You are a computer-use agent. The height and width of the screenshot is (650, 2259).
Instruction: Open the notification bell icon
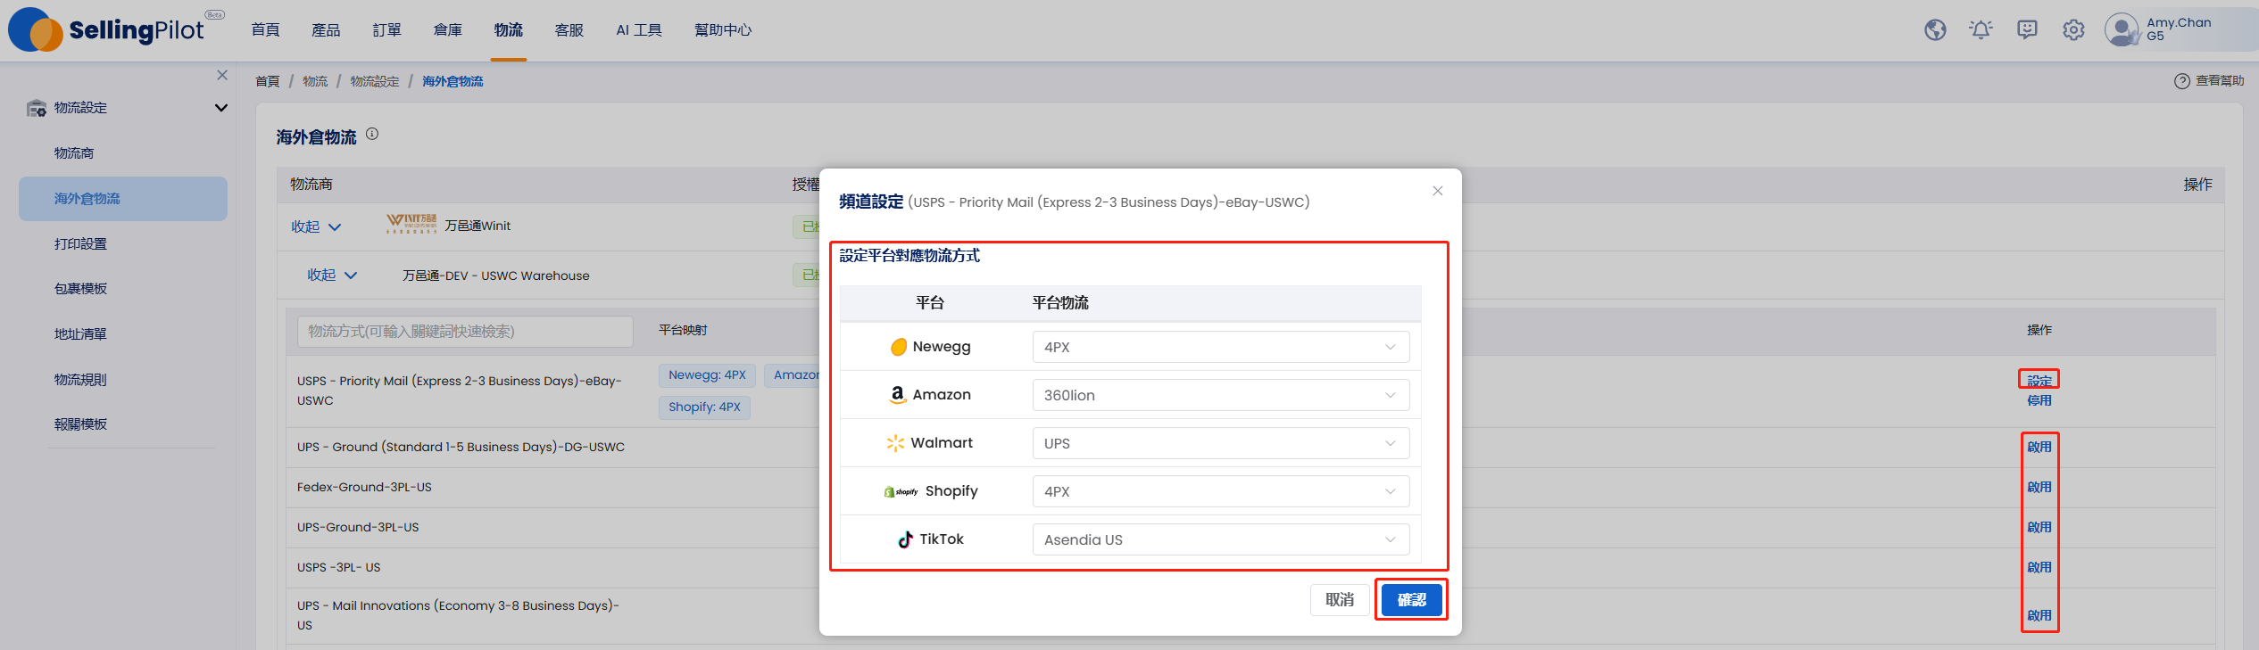coord(1981,30)
